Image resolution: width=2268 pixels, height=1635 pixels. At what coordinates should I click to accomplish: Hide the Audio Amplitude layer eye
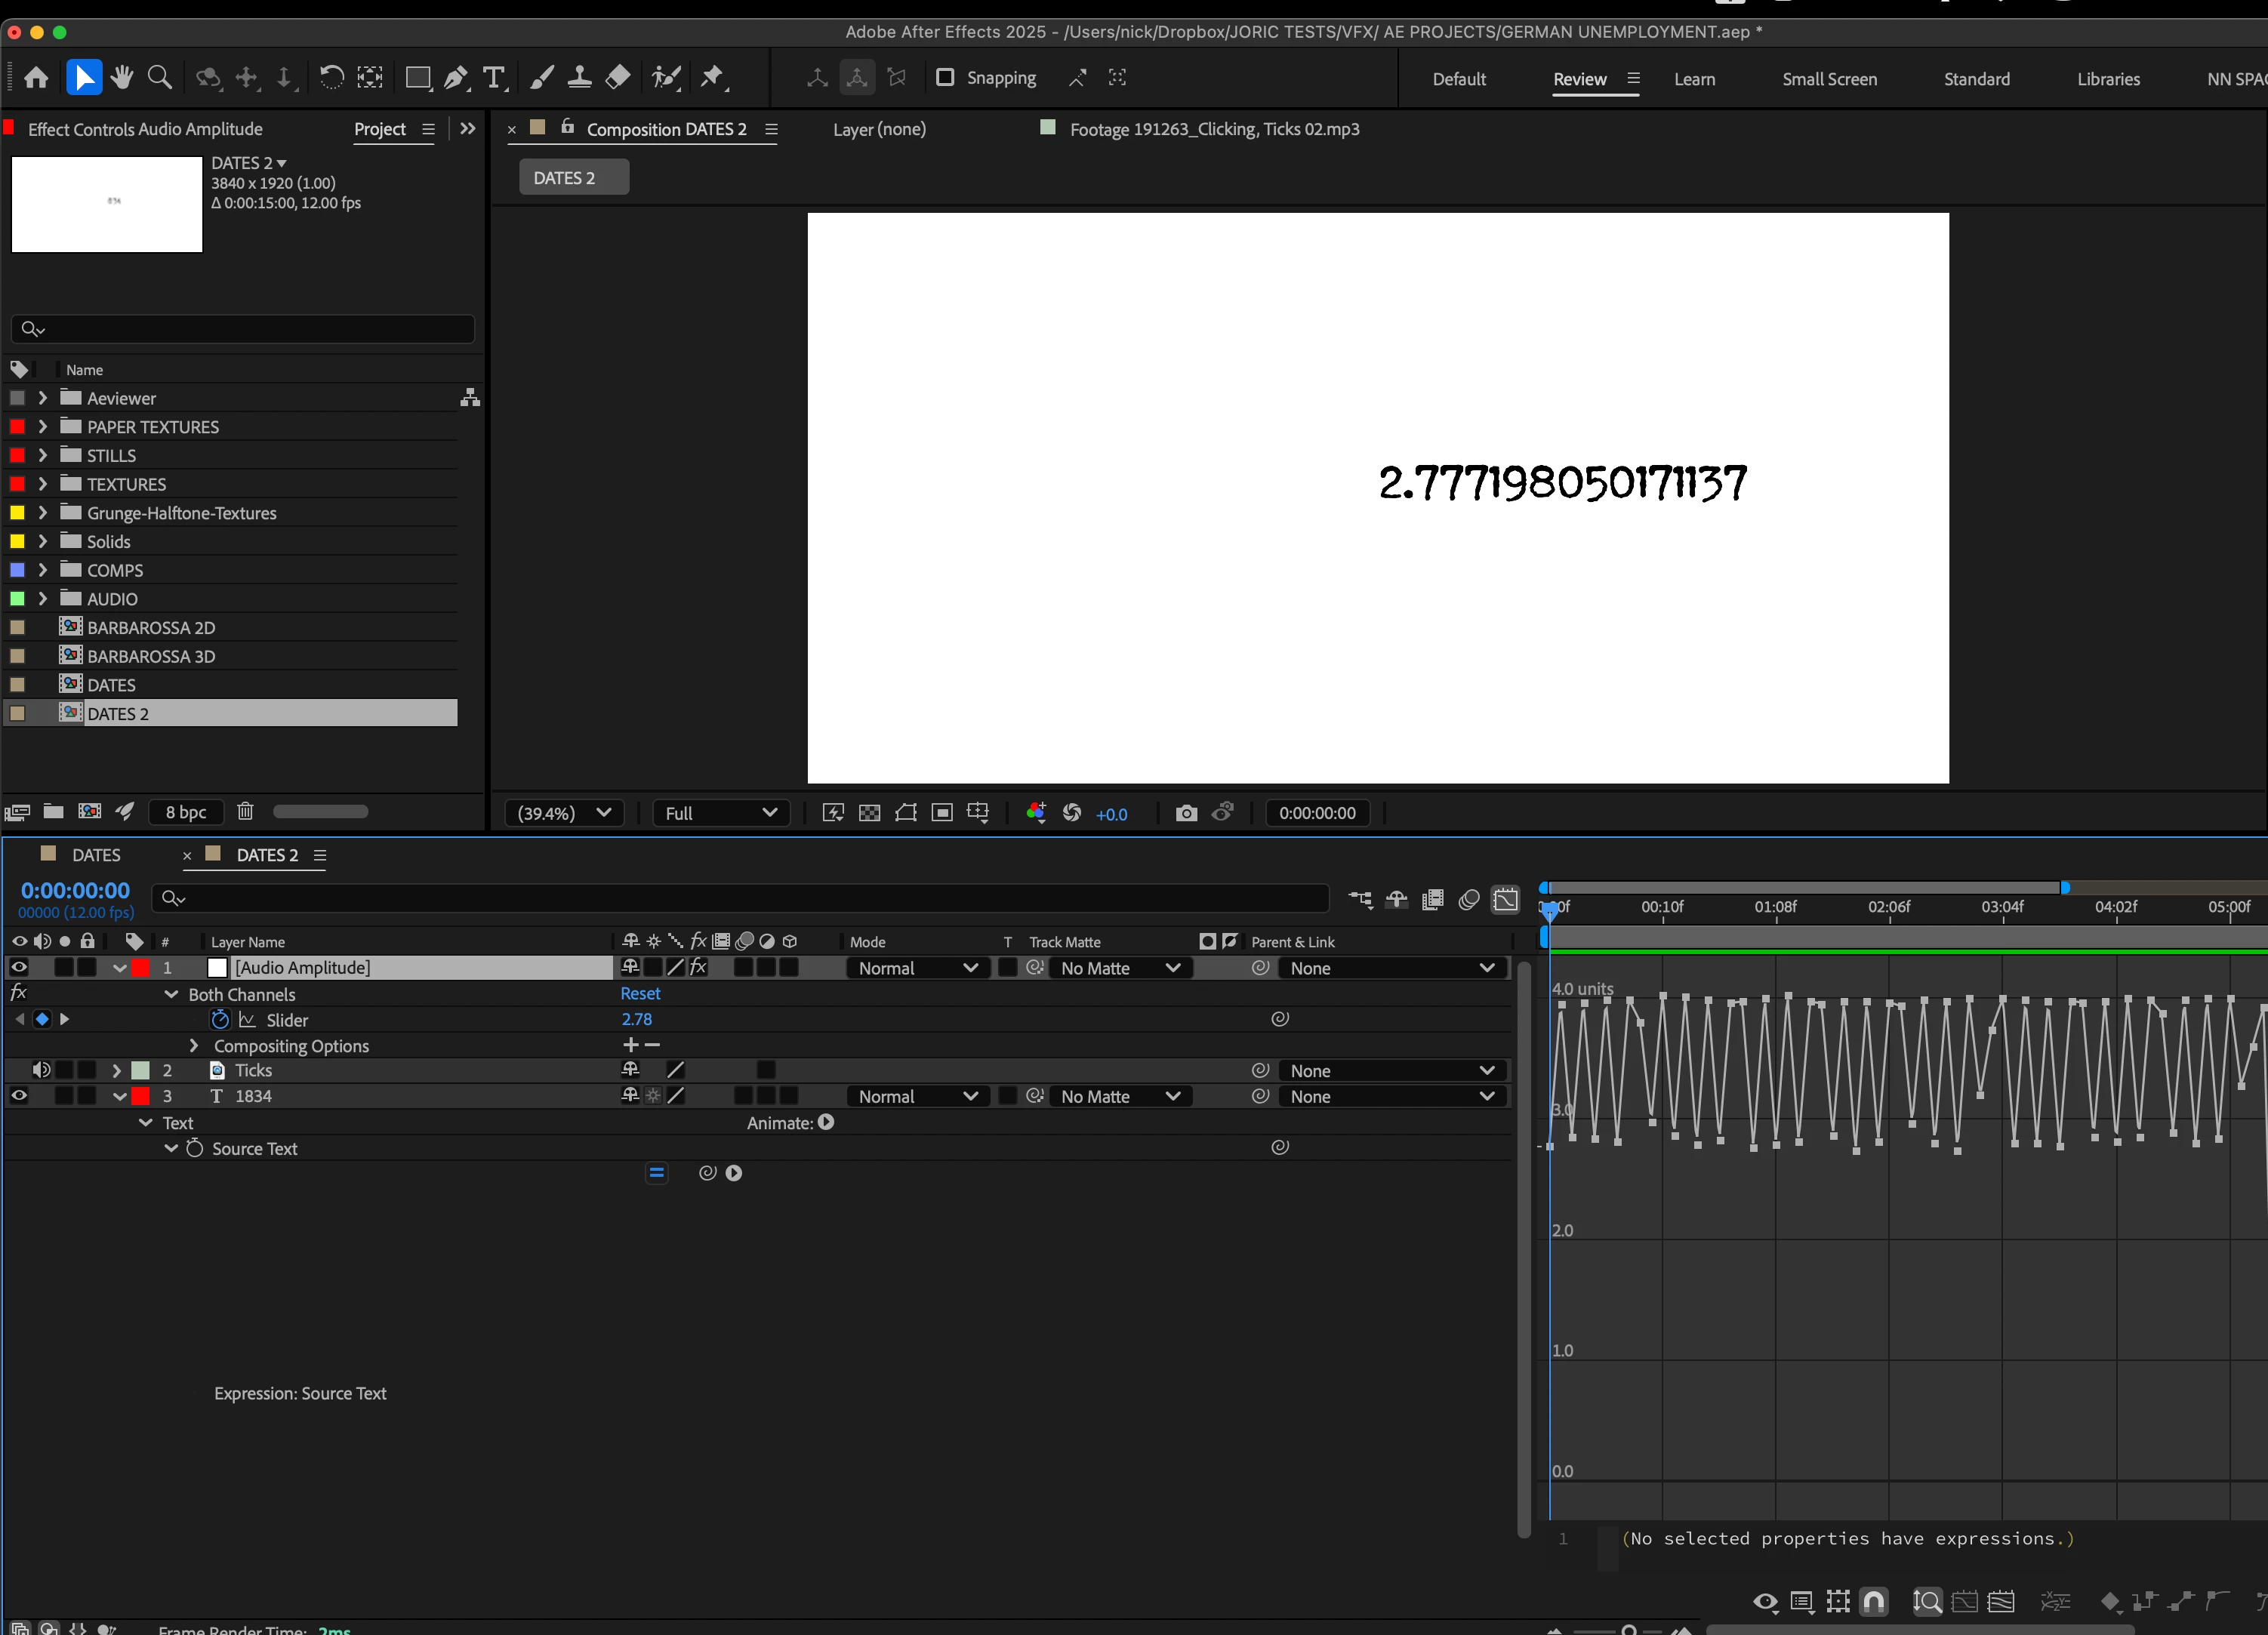click(x=19, y=967)
